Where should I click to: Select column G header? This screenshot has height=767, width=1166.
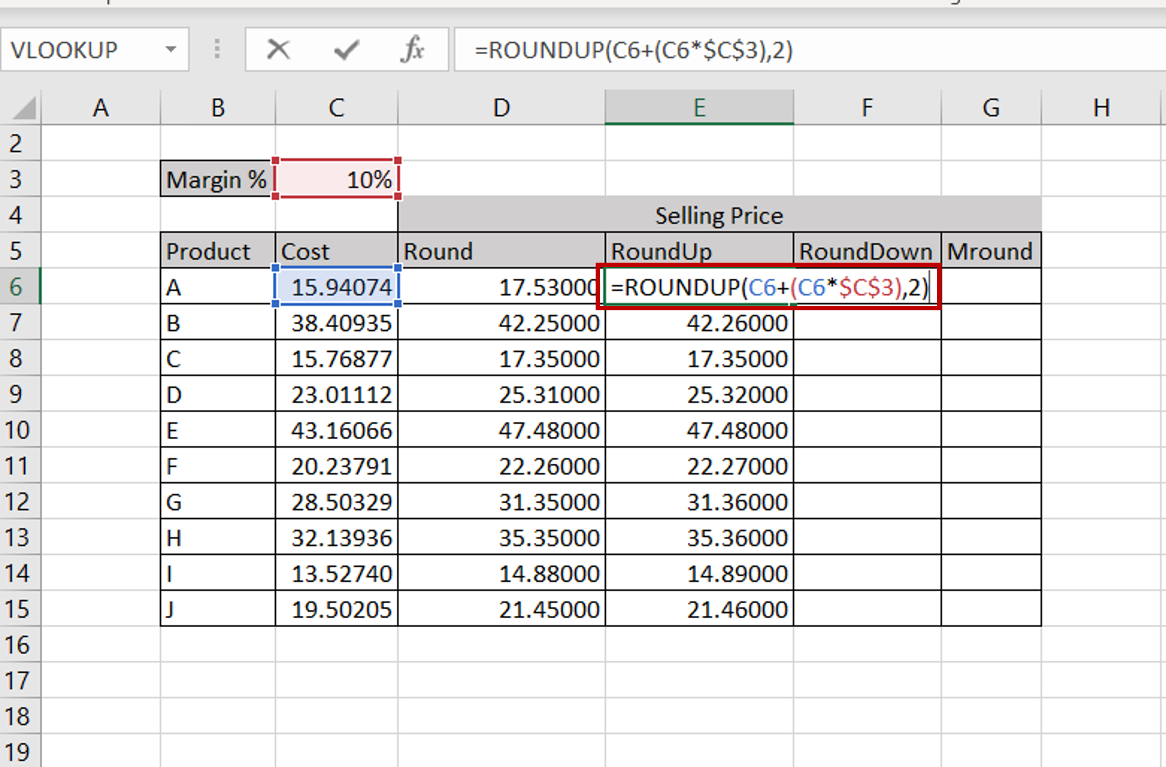(x=991, y=107)
